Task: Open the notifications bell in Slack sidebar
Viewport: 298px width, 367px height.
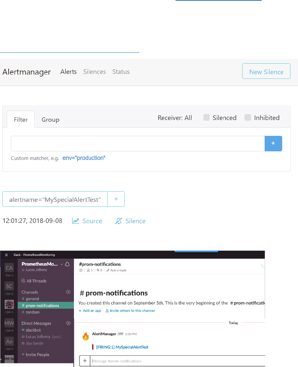Action: click(x=67, y=264)
